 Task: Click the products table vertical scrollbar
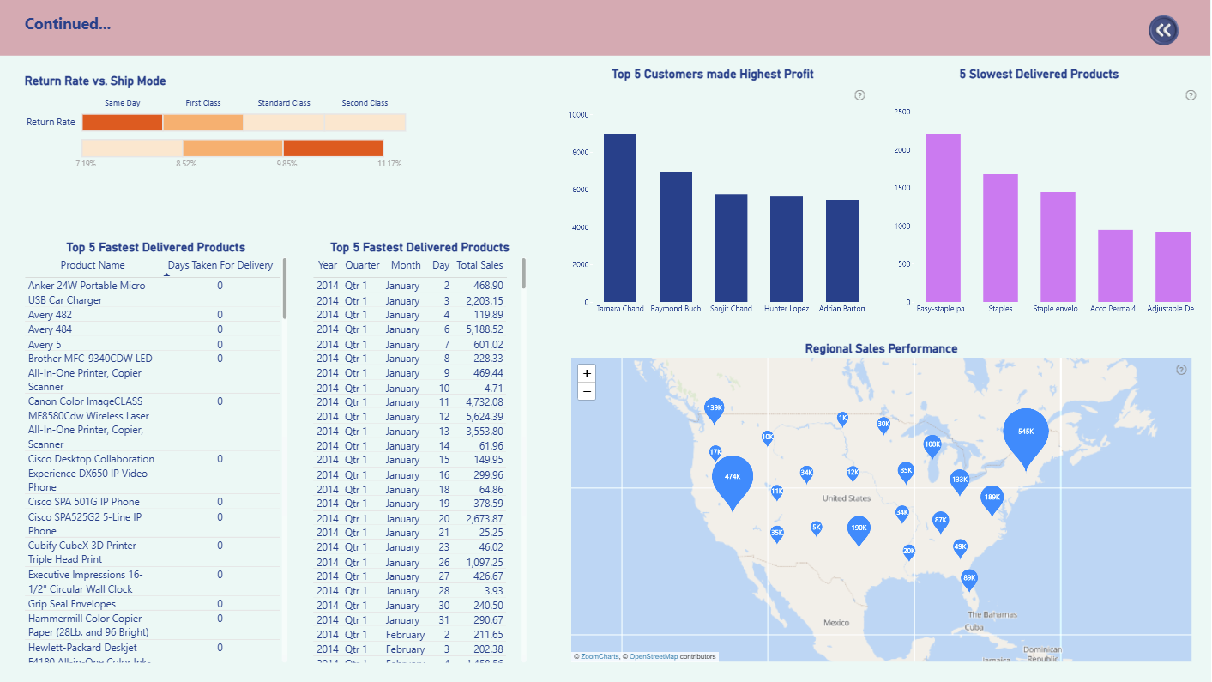click(285, 287)
